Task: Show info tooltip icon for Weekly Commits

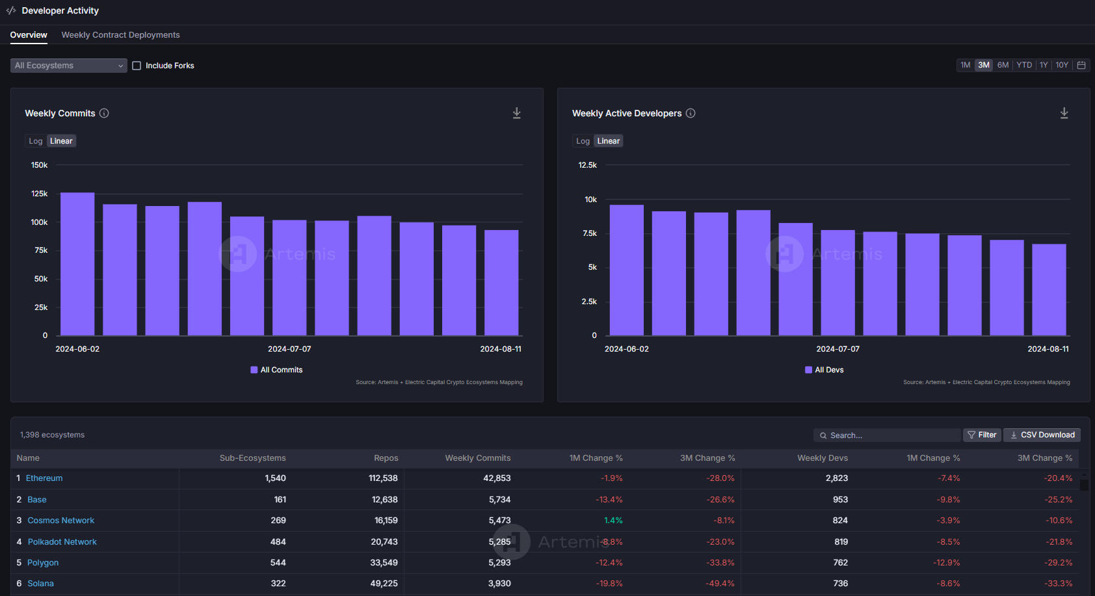Action: [x=104, y=113]
